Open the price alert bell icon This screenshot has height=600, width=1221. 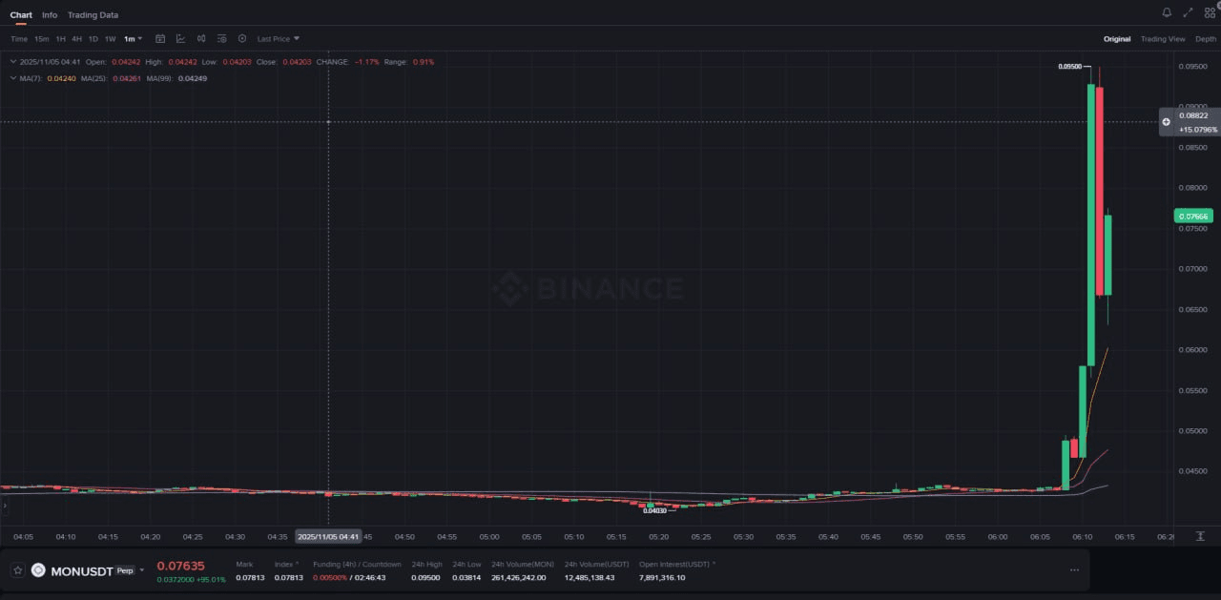click(x=1167, y=12)
